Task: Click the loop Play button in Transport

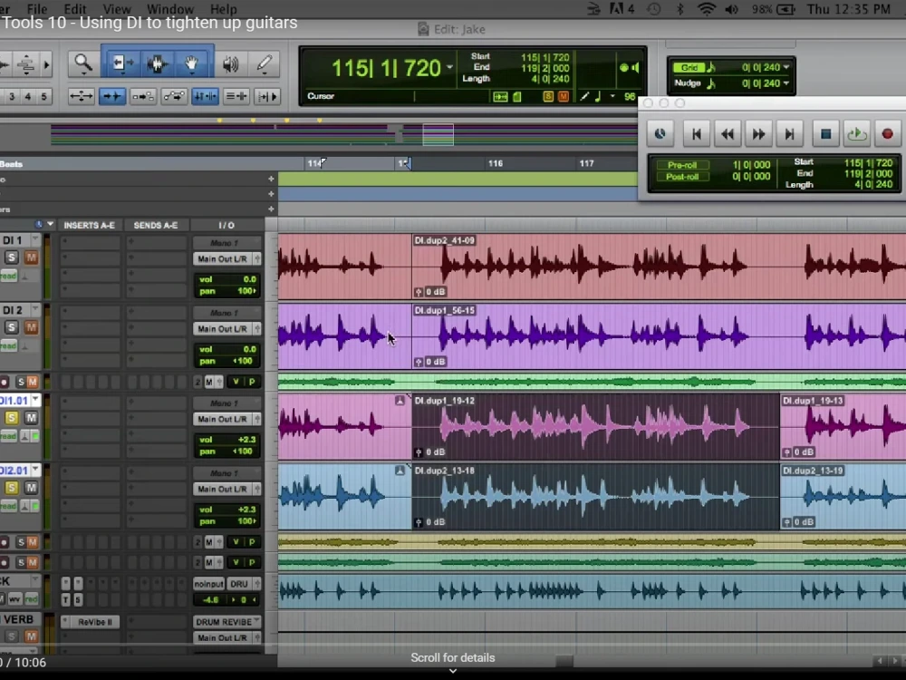Action: (x=857, y=134)
